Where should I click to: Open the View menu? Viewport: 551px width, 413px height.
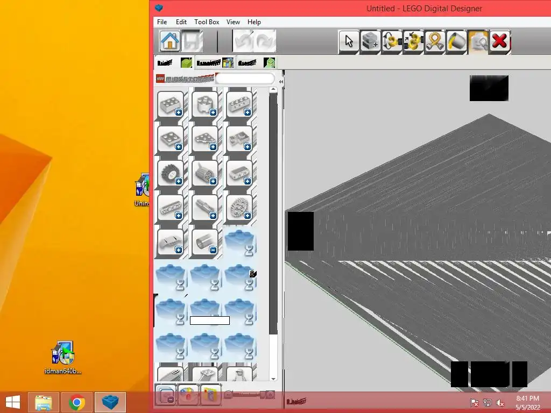click(233, 22)
